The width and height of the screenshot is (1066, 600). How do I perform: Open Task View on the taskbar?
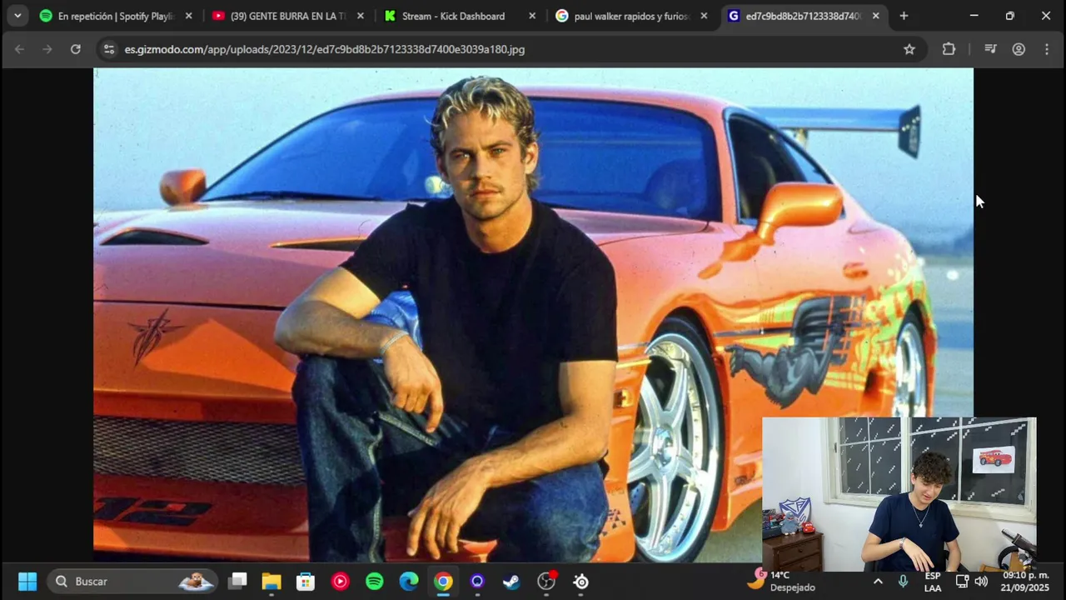click(238, 581)
